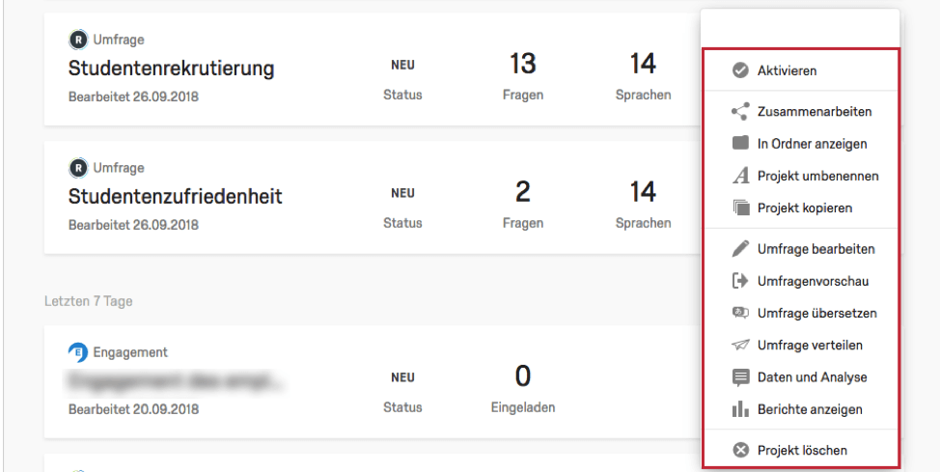Viewport: 940px width, 472px height.
Task: Open the Studentenrekrutierung survey project
Action: click(172, 69)
